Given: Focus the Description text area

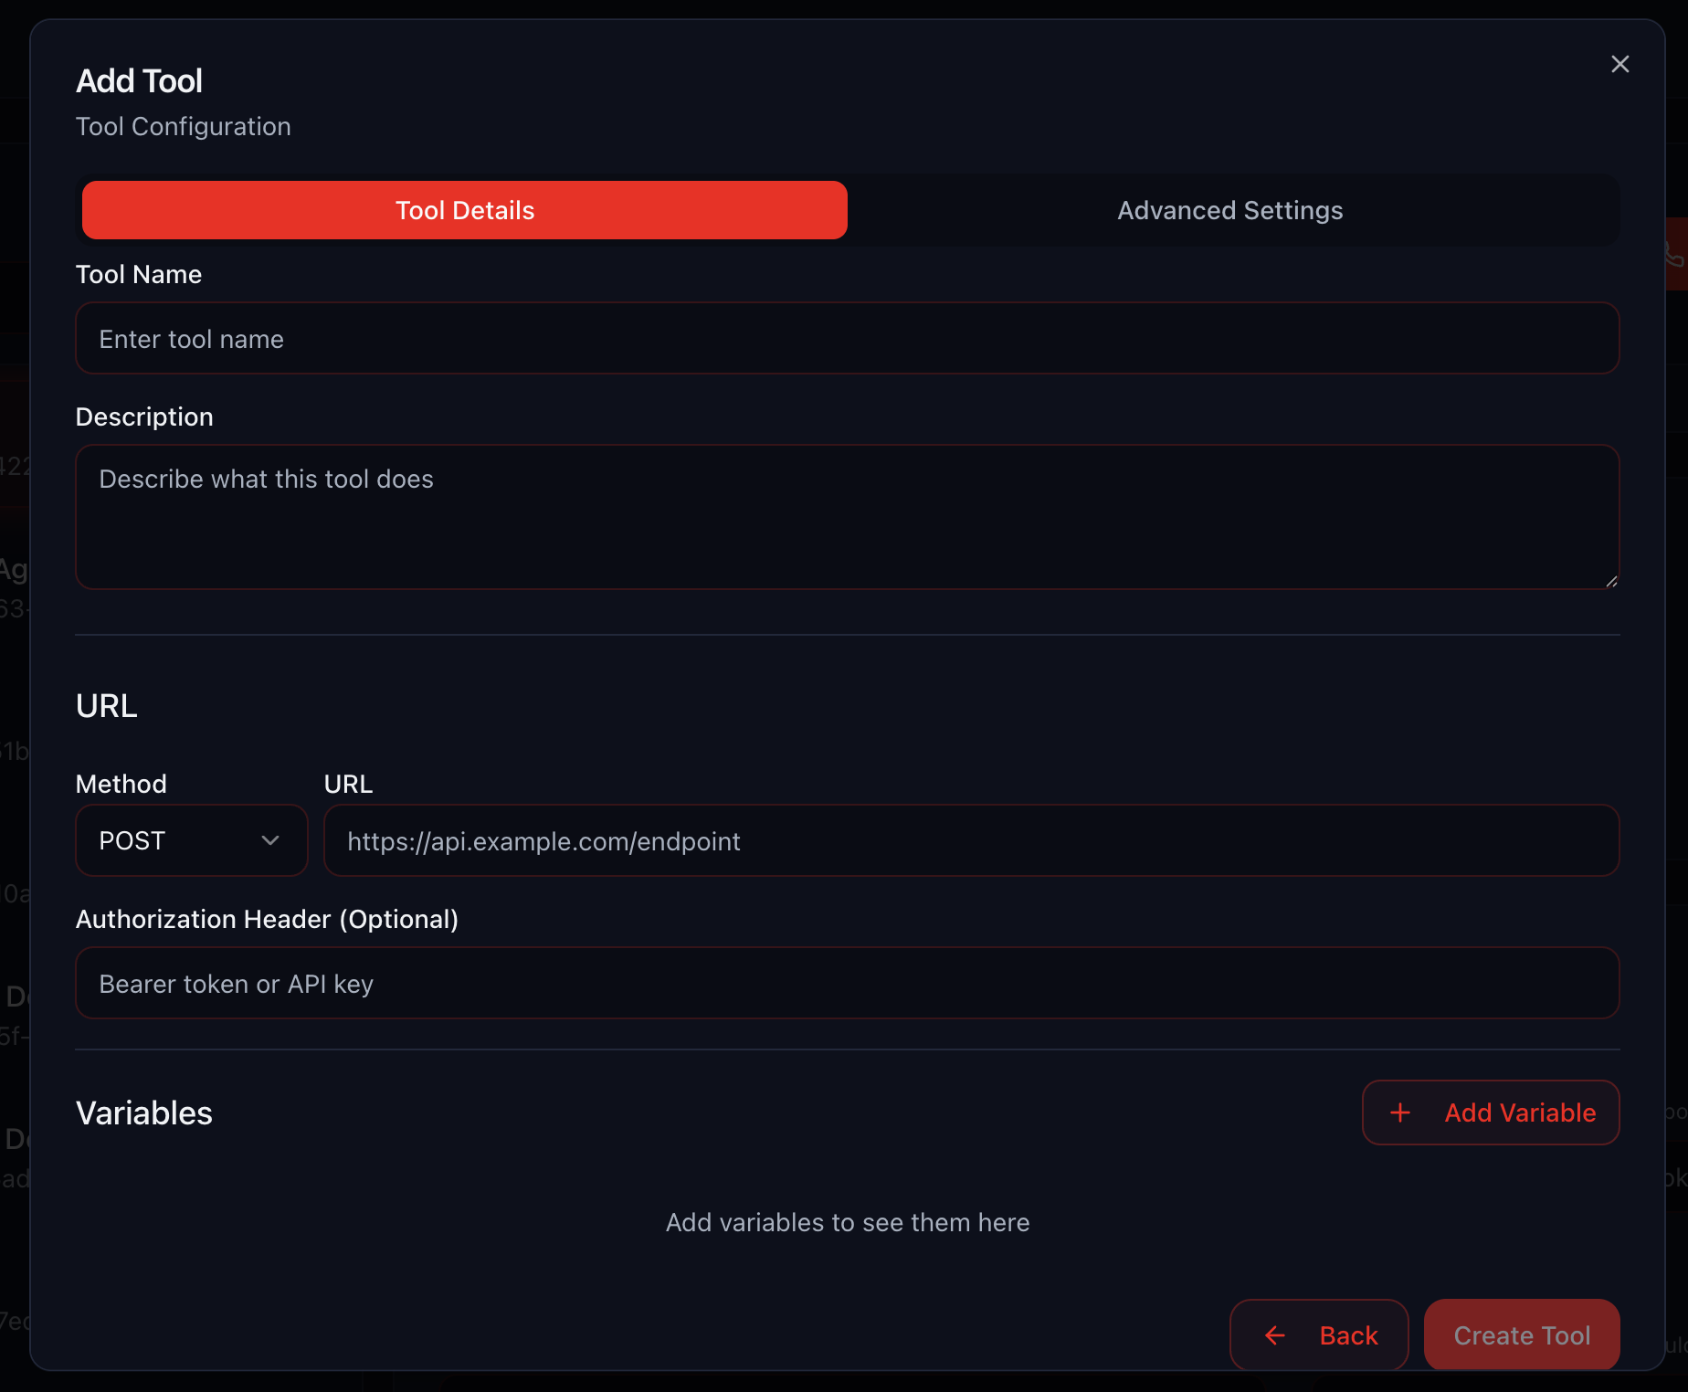Looking at the screenshot, I should (x=848, y=517).
